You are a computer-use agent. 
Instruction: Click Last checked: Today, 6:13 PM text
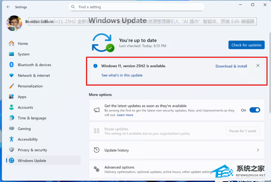point(143,46)
